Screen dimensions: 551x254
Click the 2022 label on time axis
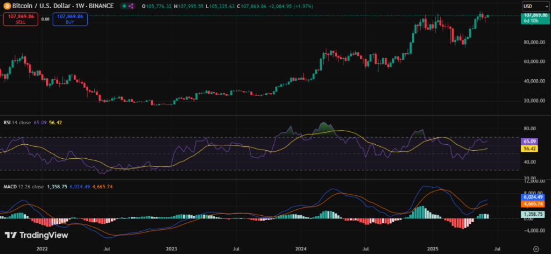[x=42, y=249]
